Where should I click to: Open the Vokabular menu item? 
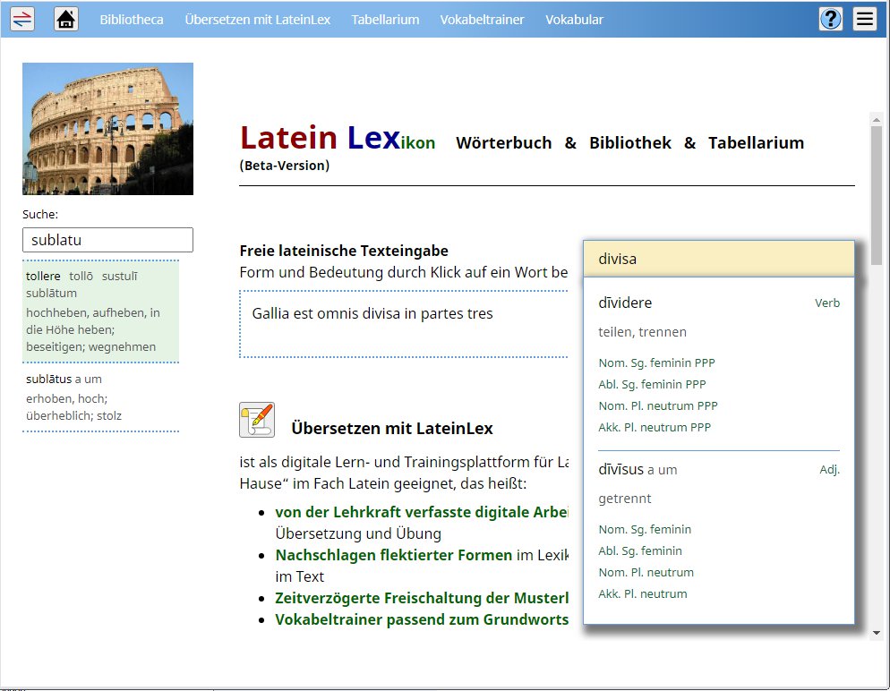pos(575,20)
